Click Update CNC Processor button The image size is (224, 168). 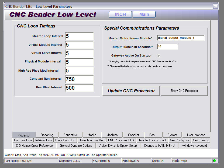131,91
